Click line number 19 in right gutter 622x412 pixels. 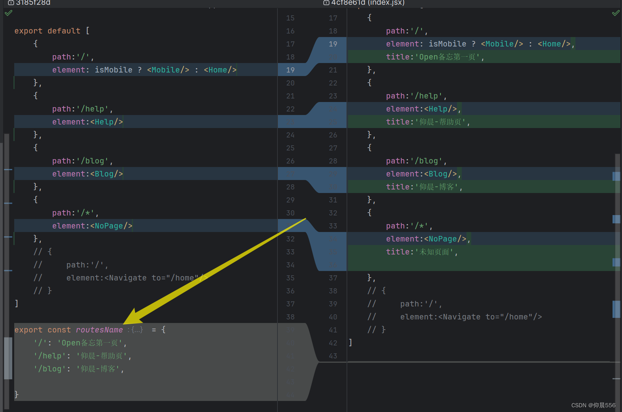[333, 44]
